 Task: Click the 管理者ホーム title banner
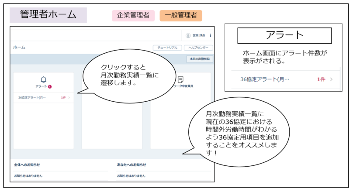coord(48,15)
